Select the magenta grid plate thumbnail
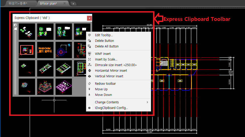245x137 pixels. (64, 87)
